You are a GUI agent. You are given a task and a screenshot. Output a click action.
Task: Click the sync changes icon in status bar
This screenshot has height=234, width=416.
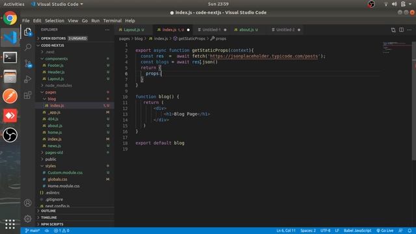pyautogui.click(x=47, y=231)
